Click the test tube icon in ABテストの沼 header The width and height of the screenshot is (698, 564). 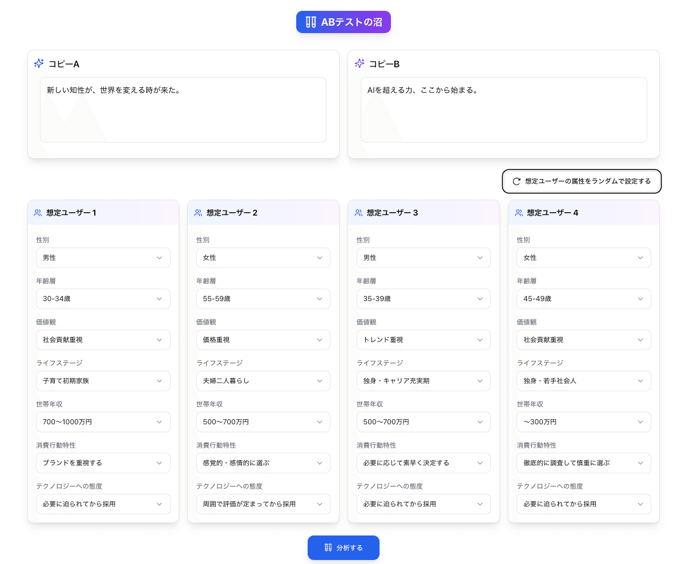pyautogui.click(x=310, y=22)
